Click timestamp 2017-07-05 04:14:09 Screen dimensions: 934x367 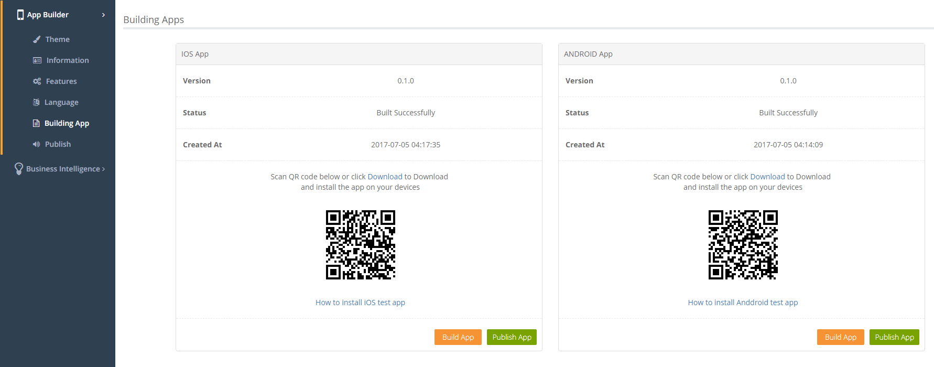click(788, 145)
